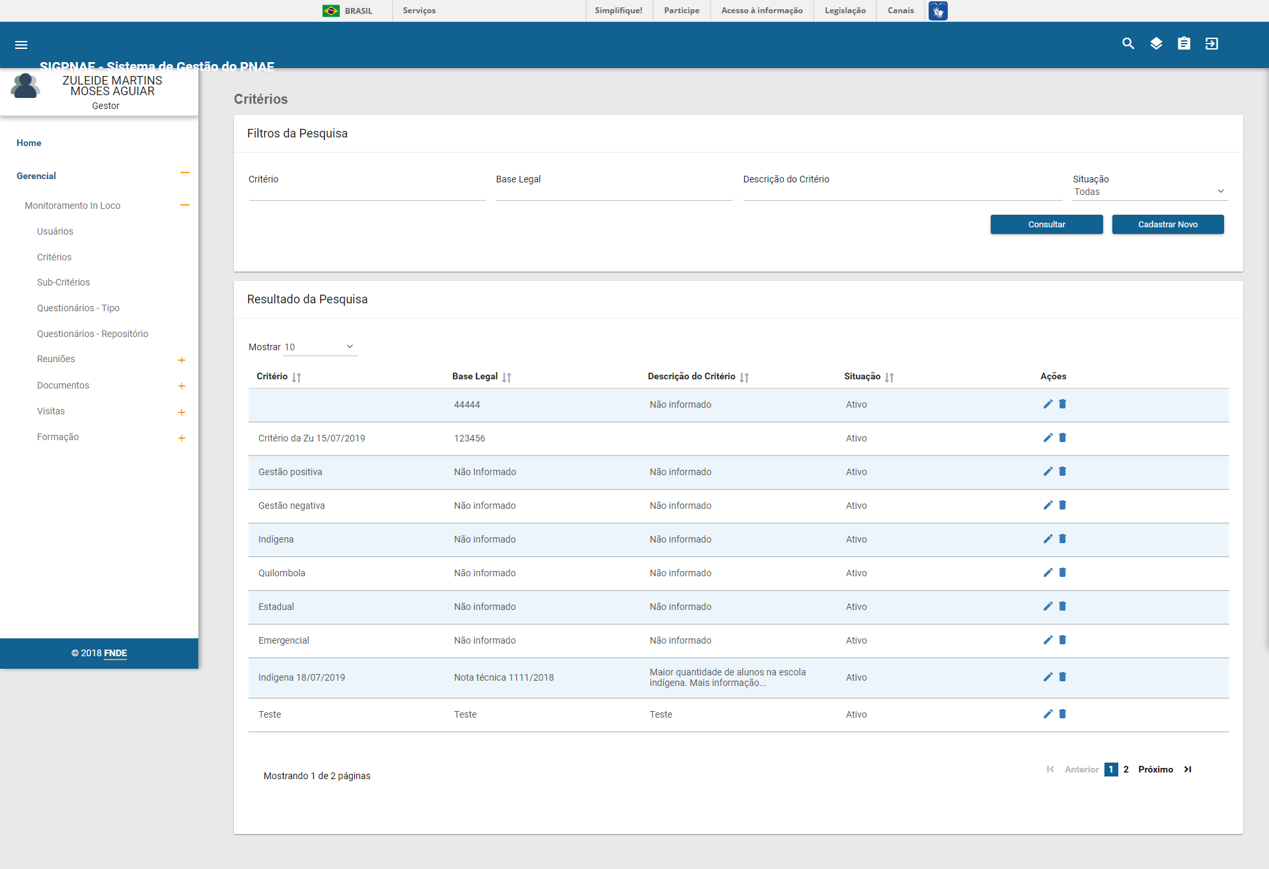The width and height of the screenshot is (1269, 869).
Task: Select current page 1 indicator
Action: (x=1111, y=769)
